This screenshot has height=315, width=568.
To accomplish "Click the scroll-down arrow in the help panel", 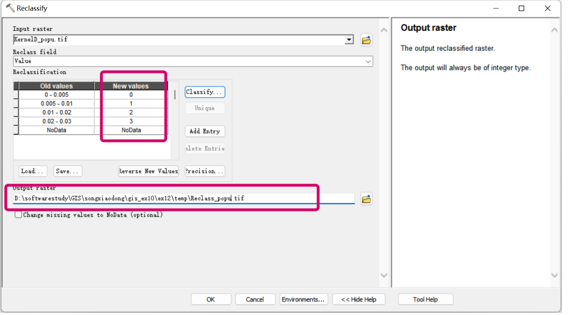I will tap(555, 275).
